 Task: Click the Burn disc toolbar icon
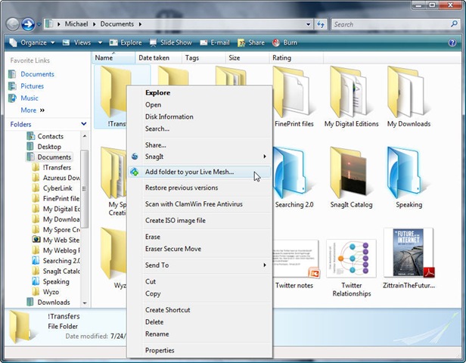(276, 43)
